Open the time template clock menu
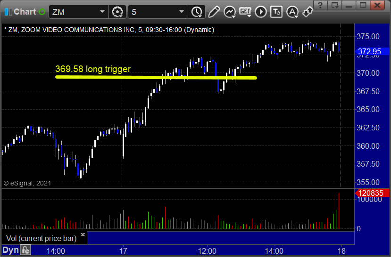 tap(197, 12)
